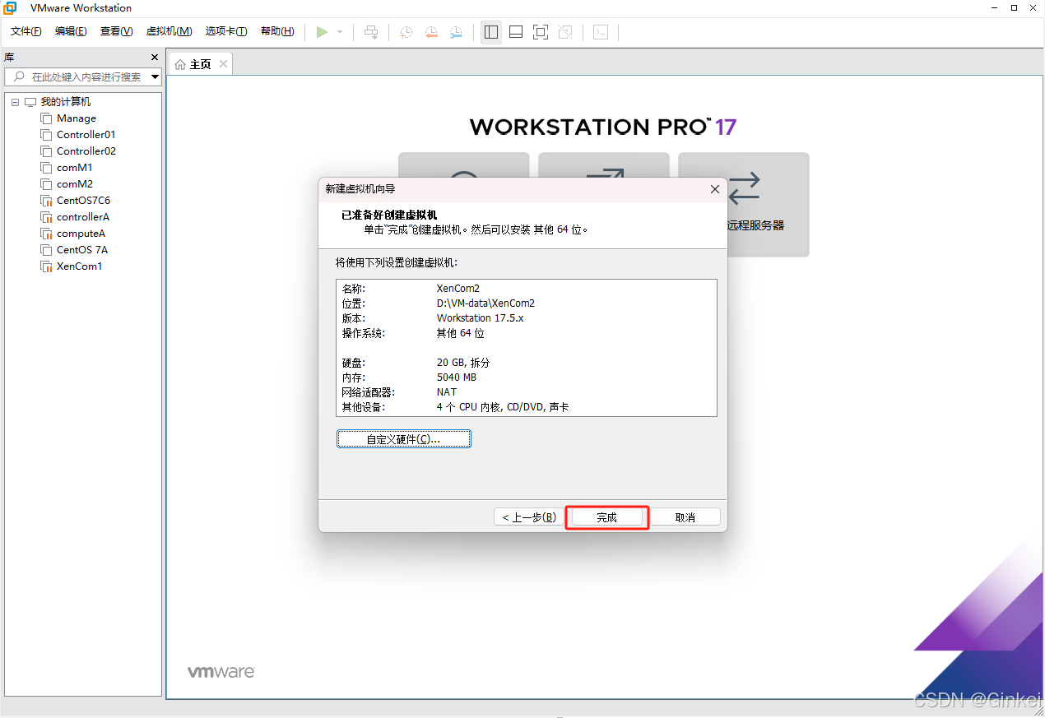Select XenCom1 virtual machine
The width and height of the screenshot is (1045, 718).
79,266
